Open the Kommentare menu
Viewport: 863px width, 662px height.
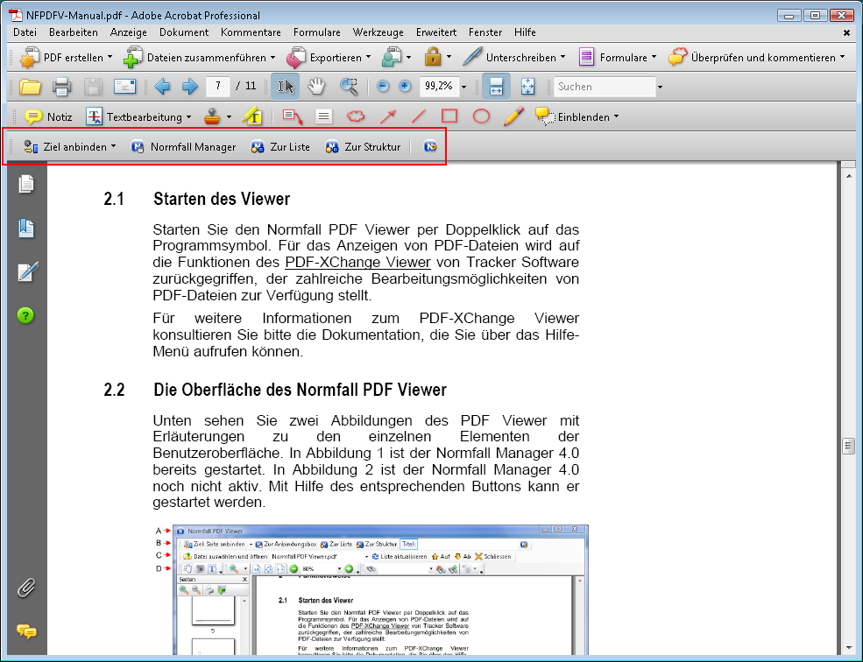tap(251, 32)
